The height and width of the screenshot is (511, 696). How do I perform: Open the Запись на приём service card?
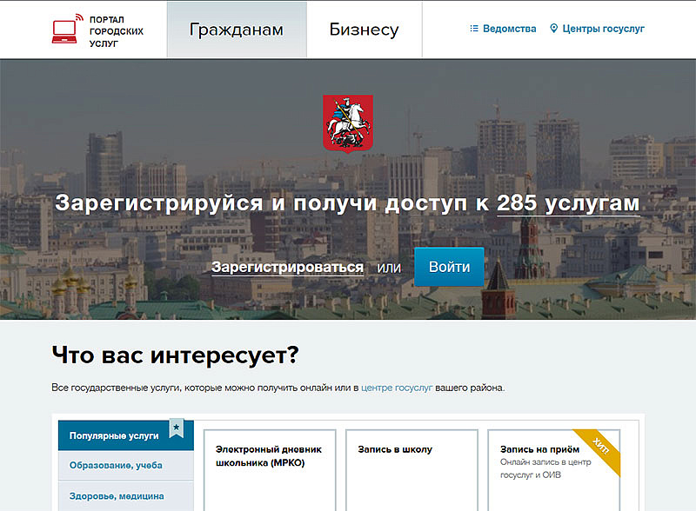pos(553,469)
